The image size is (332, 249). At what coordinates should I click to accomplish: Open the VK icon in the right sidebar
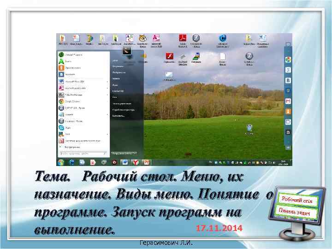click(288, 80)
